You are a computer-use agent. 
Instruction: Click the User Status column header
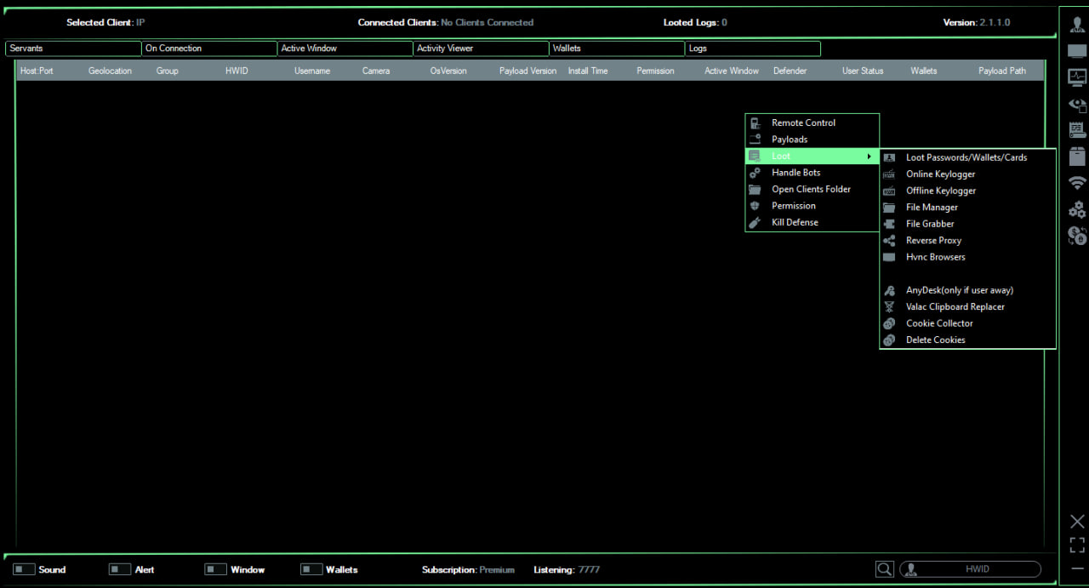[863, 71]
